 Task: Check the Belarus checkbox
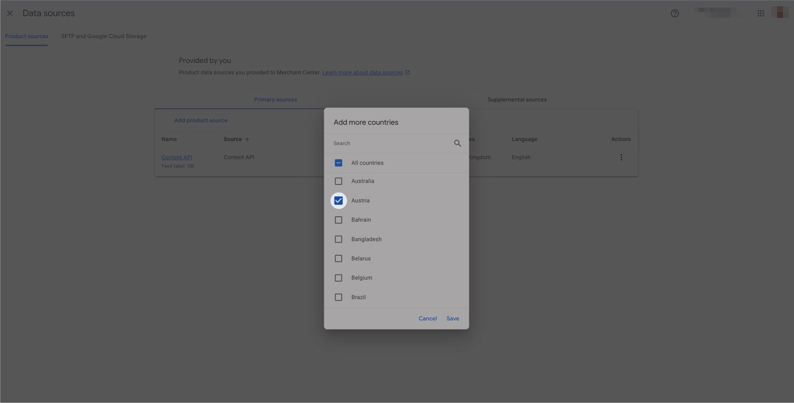click(x=339, y=258)
